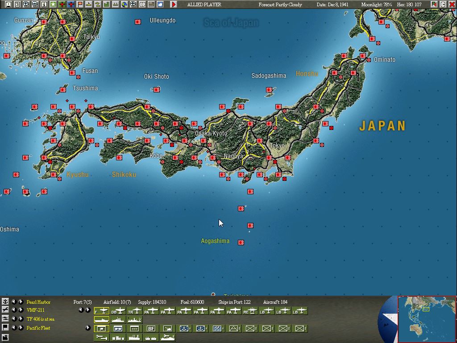Select previous land unit before Pacific Fleet
The image size is (457, 343).
click(14, 327)
